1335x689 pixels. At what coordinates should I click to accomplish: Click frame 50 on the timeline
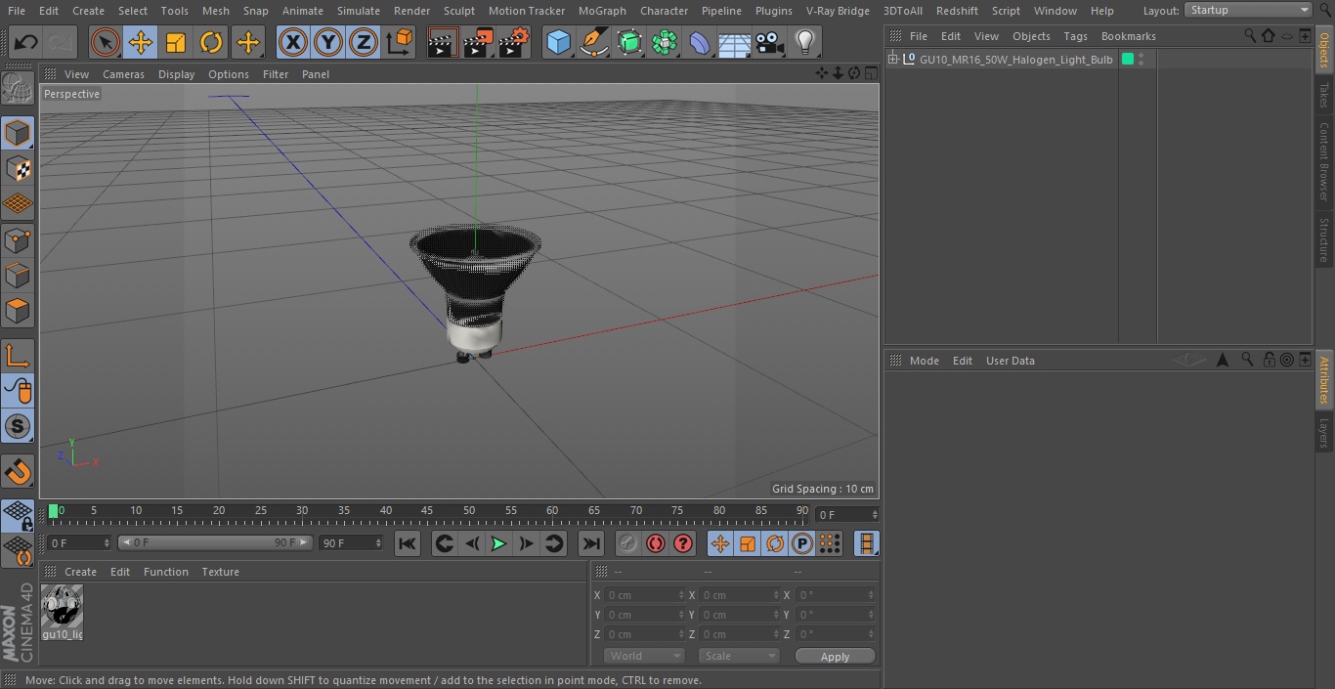click(x=469, y=511)
